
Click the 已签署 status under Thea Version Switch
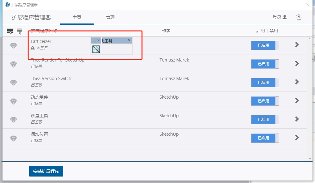36,85
